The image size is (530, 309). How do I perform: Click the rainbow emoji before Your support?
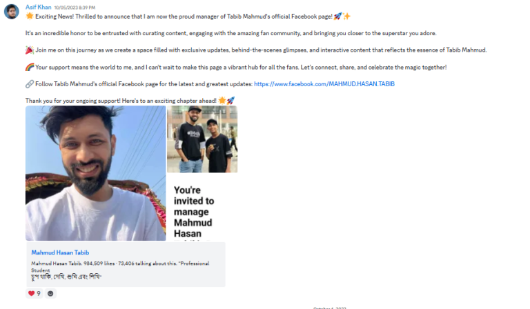[30, 67]
